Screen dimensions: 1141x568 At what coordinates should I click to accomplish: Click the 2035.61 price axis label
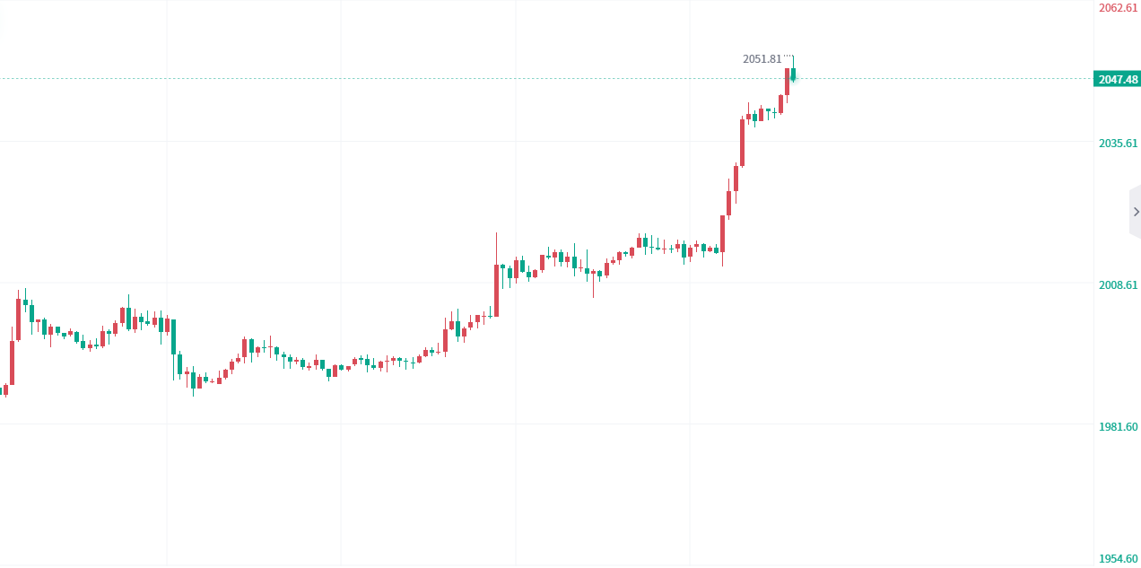[x=1118, y=143]
